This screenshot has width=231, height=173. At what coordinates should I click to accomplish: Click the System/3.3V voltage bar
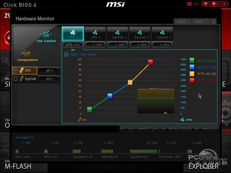click(77, 151)
